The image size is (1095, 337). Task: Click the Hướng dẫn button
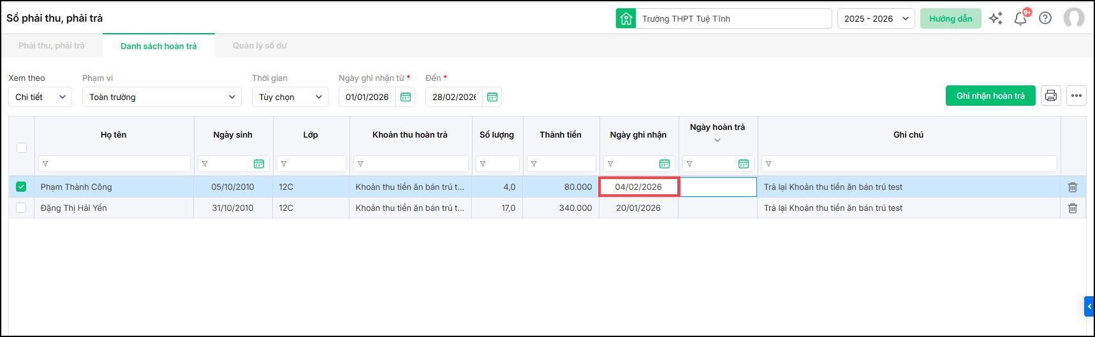(x=950, y=18)
